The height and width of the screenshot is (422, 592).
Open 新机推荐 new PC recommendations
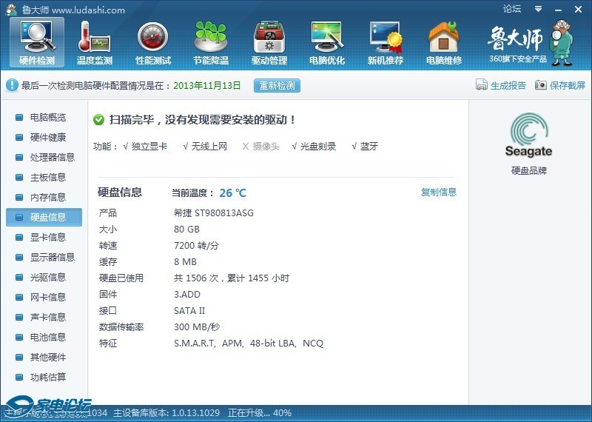[386, 42]
